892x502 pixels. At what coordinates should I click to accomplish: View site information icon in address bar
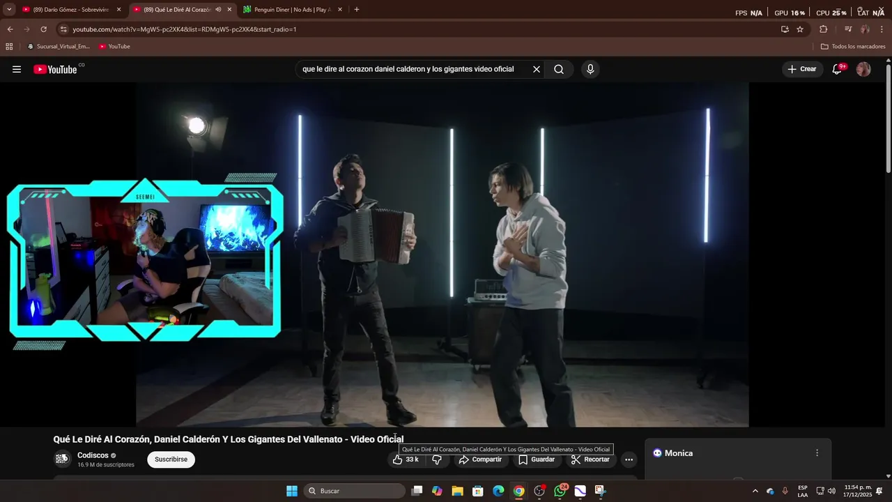tap(63, 29)
